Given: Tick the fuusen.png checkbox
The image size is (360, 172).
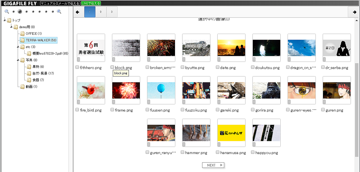Looking at the screenshot, I should tap(147, 110).
